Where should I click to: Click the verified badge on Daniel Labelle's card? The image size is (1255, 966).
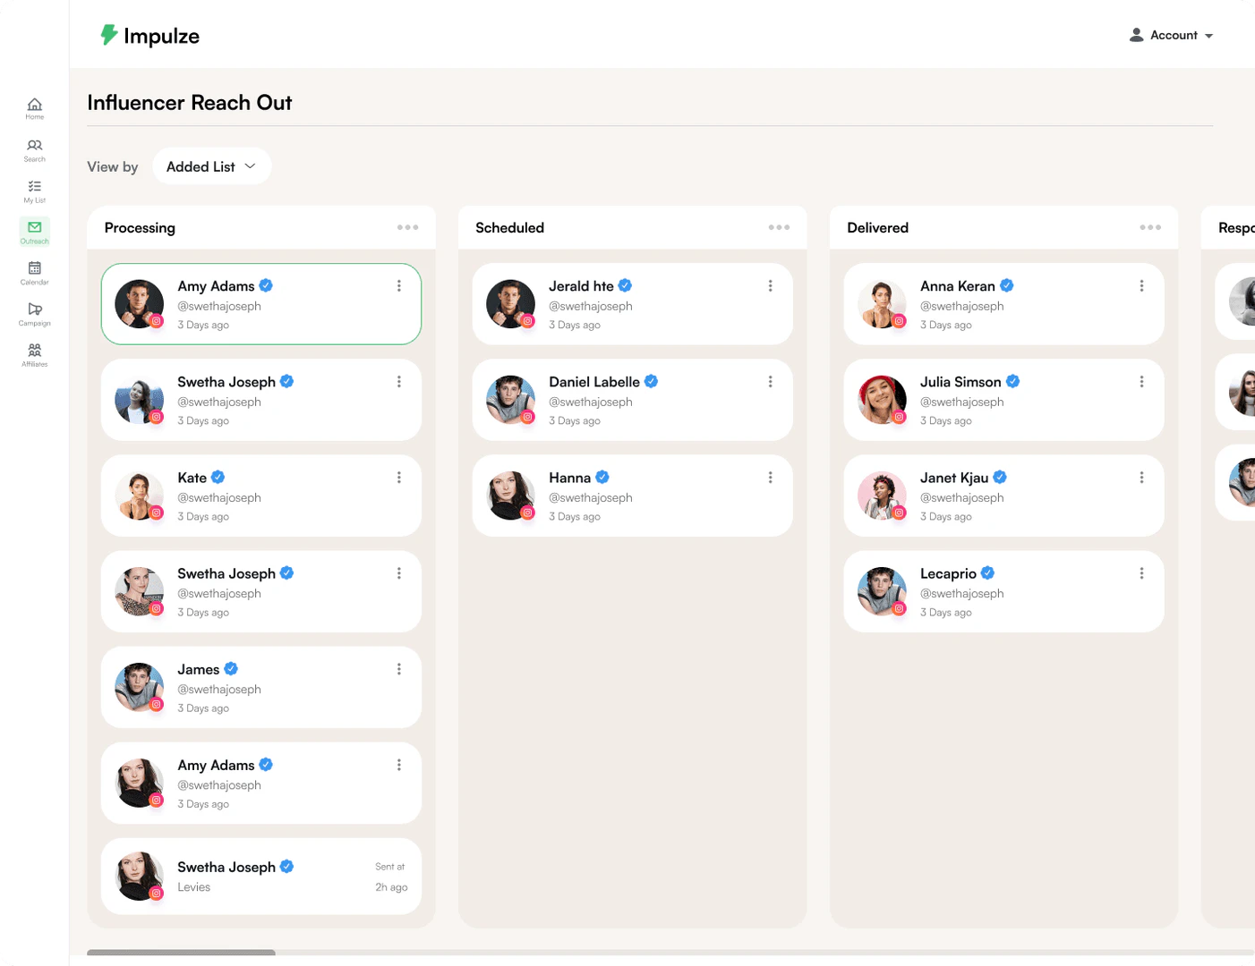(651, 381)
